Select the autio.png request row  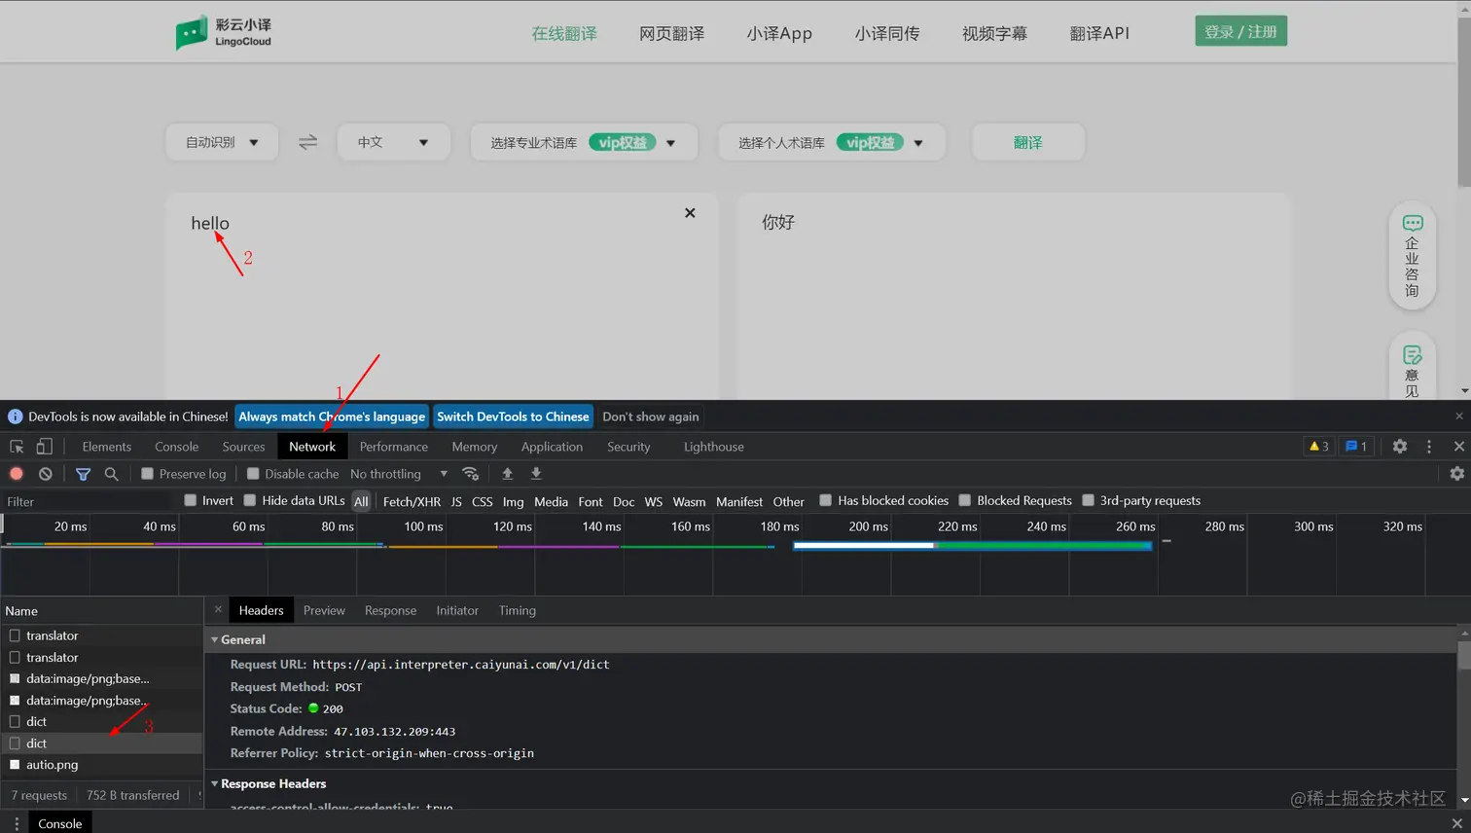tap(102, 765)
